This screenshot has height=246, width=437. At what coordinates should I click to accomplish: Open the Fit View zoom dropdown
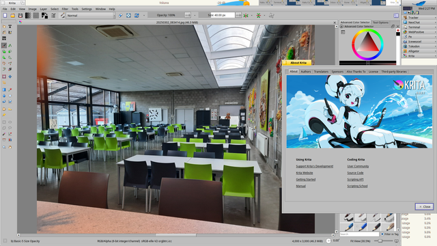[x=361, y=241]
